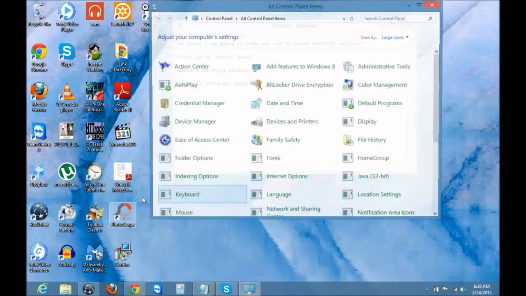Open the Internet Options icon
Viewport: 526px width, 296px height.
[256, 176]
